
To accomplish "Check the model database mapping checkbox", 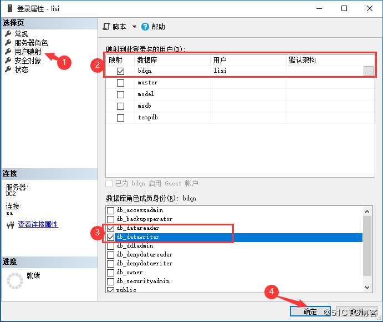I will pyautogui.click(x=120, y=94).
